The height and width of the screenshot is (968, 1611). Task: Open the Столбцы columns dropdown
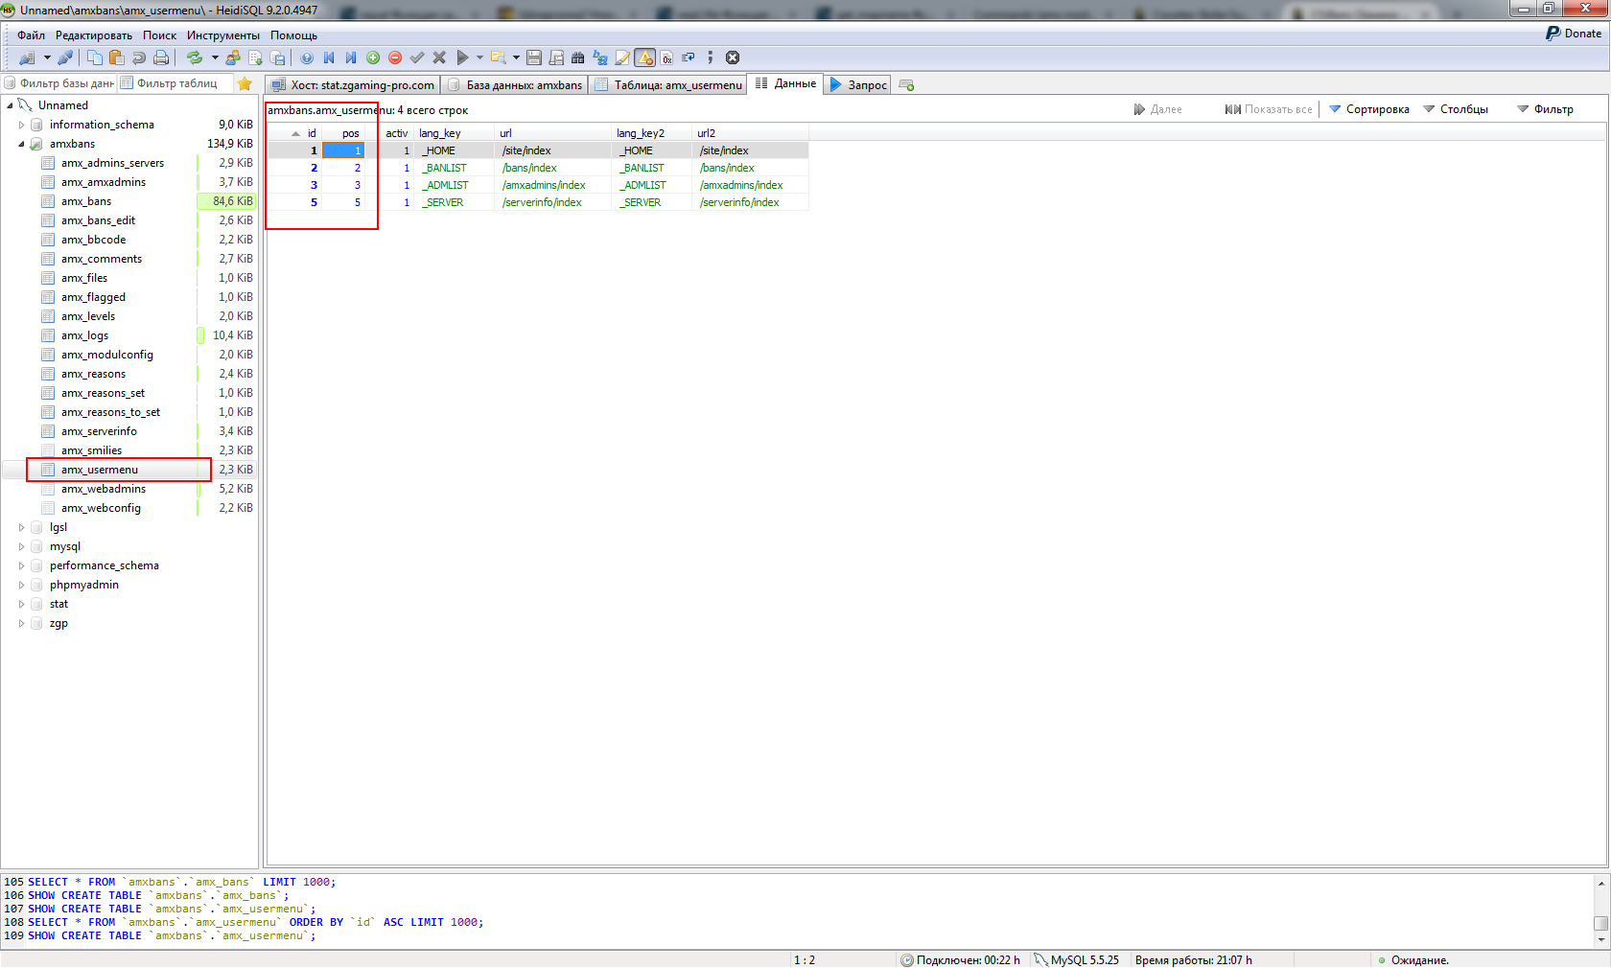pos(1456,109)
